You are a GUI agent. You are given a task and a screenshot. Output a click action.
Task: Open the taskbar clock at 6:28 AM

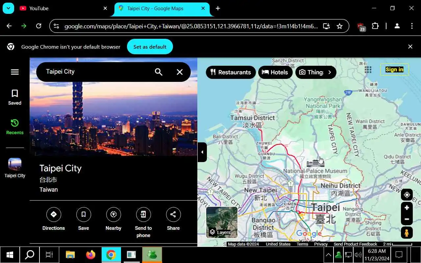pyautogui.click(x=377, y=255)
